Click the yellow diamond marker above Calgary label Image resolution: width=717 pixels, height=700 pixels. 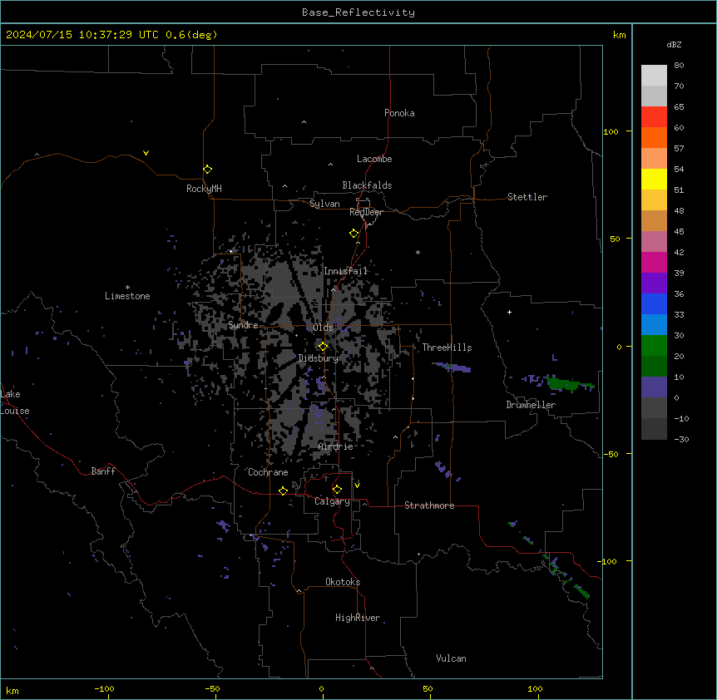click(337, 490)
